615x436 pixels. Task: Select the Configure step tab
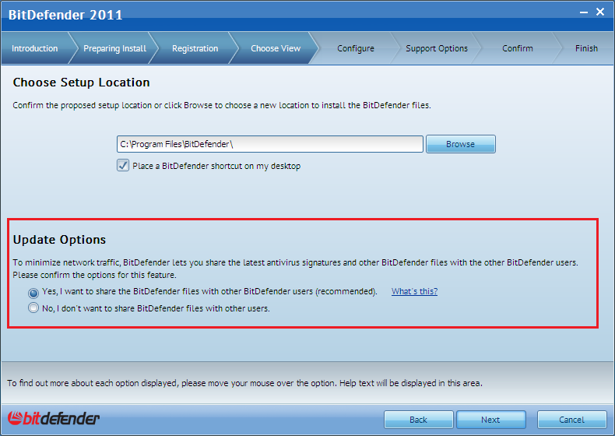[x=355, y=48]
